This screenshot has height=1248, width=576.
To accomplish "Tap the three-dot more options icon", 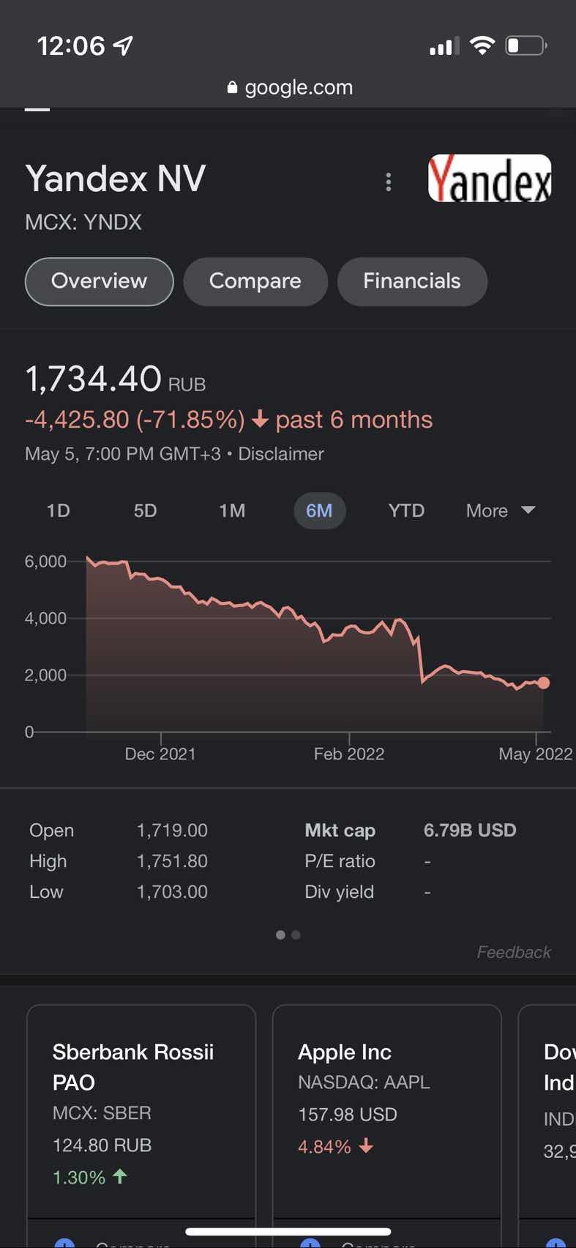I will pos(388,182).
